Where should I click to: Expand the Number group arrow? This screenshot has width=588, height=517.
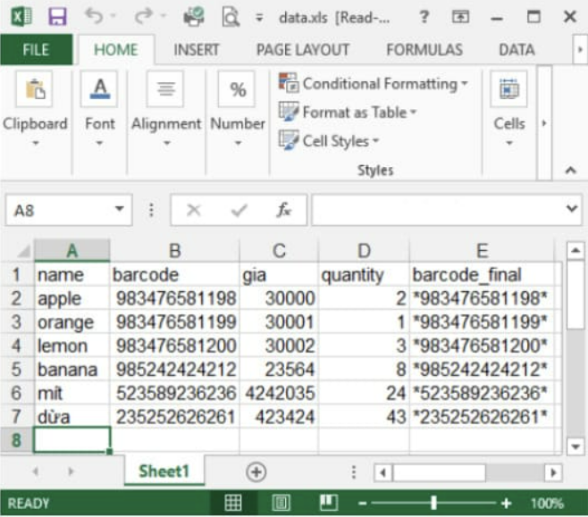238,143
